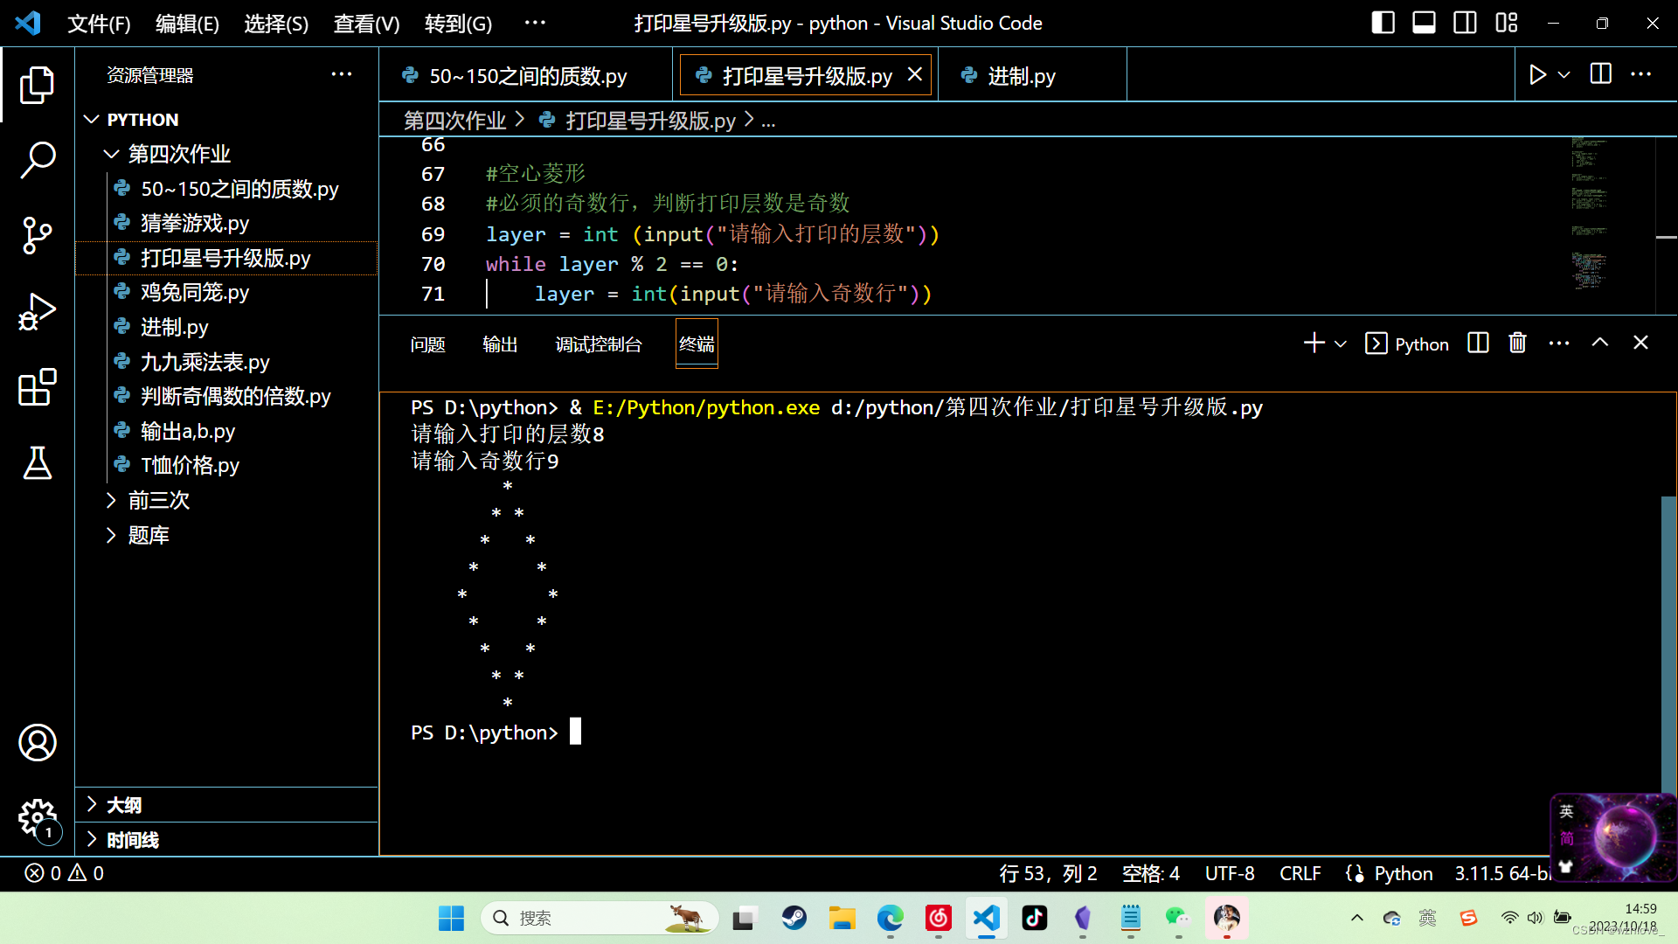Screen dimensions: 1678x944
Task: Collapse the PYTHON workspace folder
Action: (x=227, y=120)
